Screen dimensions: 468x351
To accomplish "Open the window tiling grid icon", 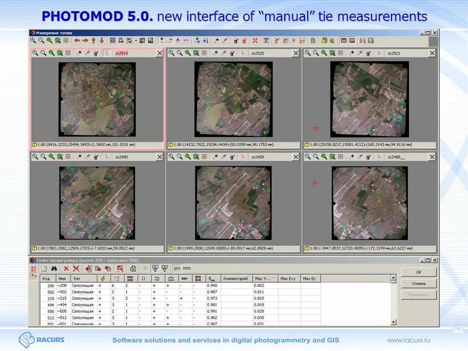I will 113,40.
